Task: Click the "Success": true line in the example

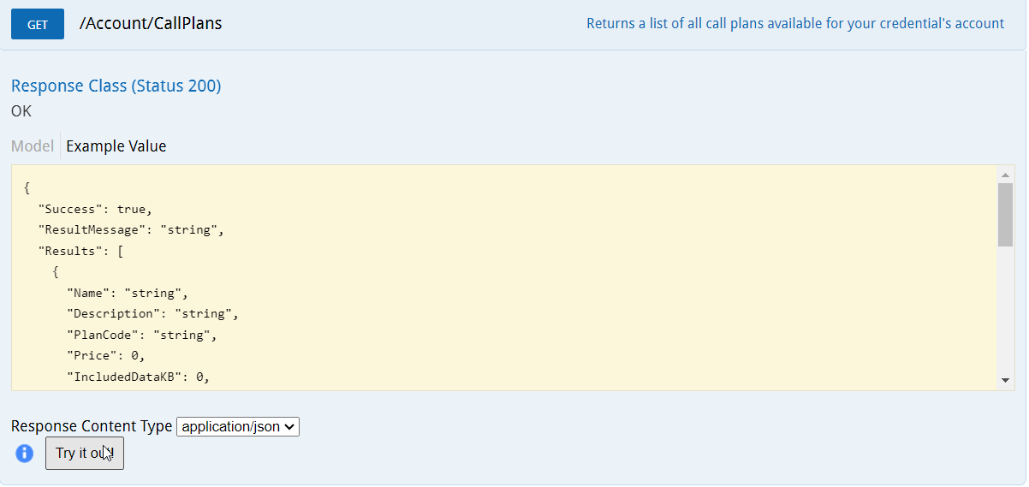Action: pyautogui.click(x=94, y=209)
